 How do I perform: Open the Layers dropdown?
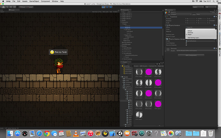coord(198,7)
